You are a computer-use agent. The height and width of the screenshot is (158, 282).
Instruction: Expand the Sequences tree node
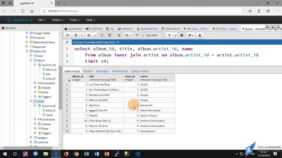[x=26, y=47]
